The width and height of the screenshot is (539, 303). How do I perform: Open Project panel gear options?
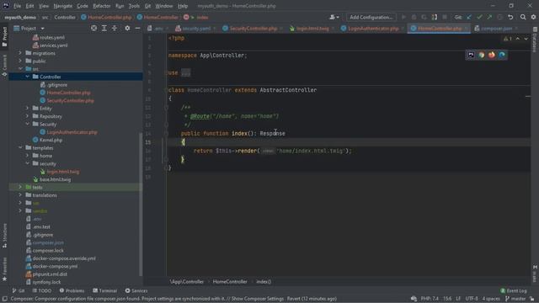point(127,28)
